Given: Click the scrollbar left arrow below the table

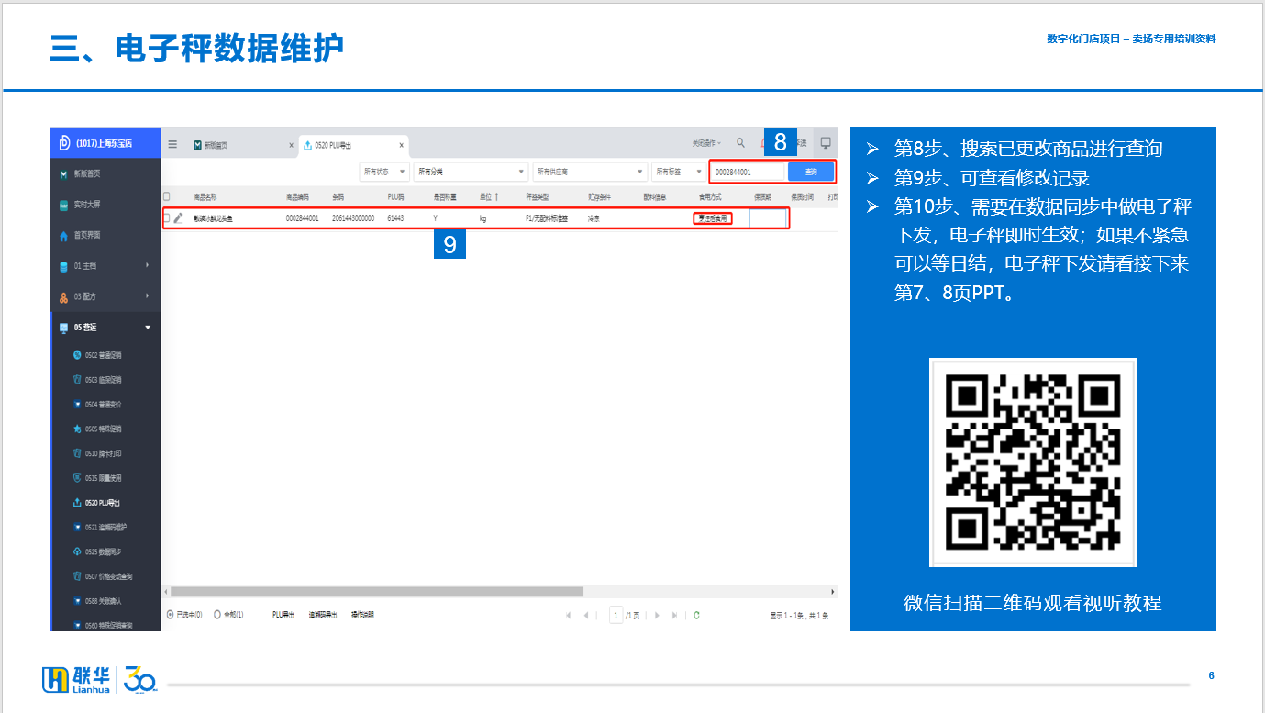Looking at the screenshot, I should coord(166,592).
